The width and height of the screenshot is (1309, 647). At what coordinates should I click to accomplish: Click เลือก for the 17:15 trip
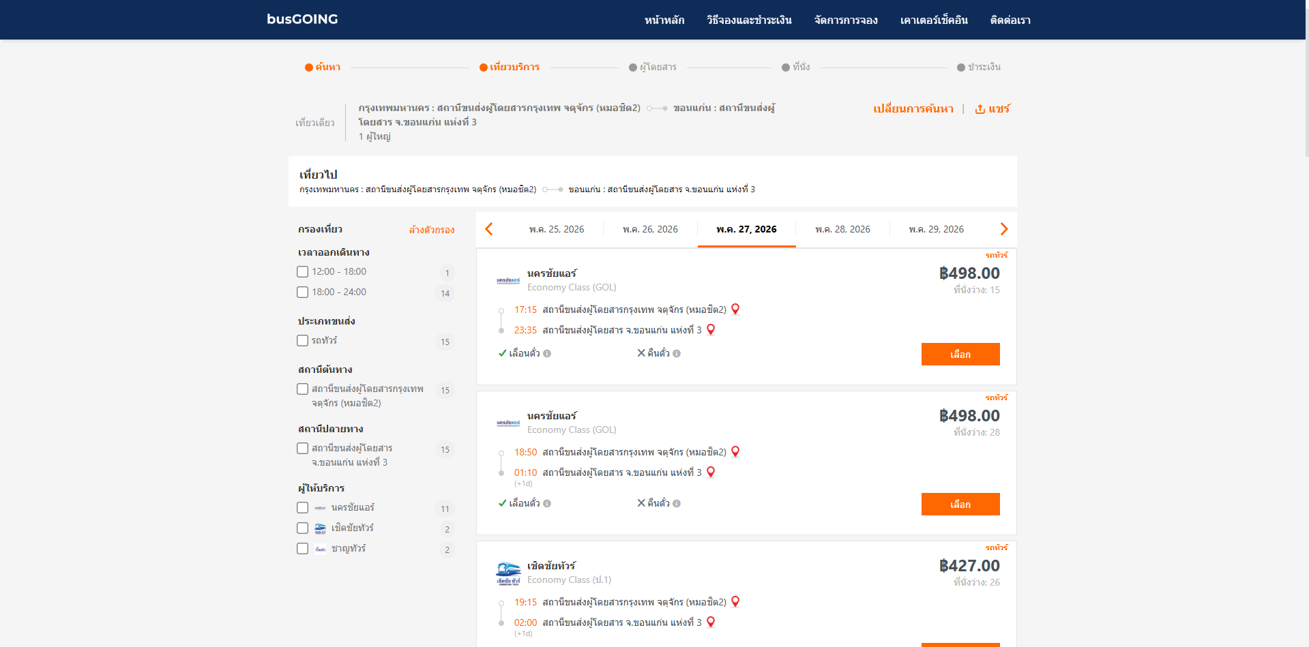[960, 354]
